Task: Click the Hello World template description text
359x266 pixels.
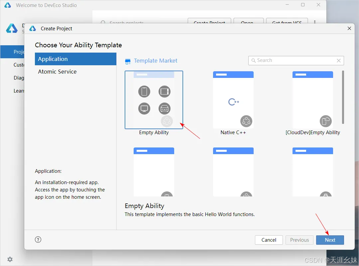Action: point(189,214)
